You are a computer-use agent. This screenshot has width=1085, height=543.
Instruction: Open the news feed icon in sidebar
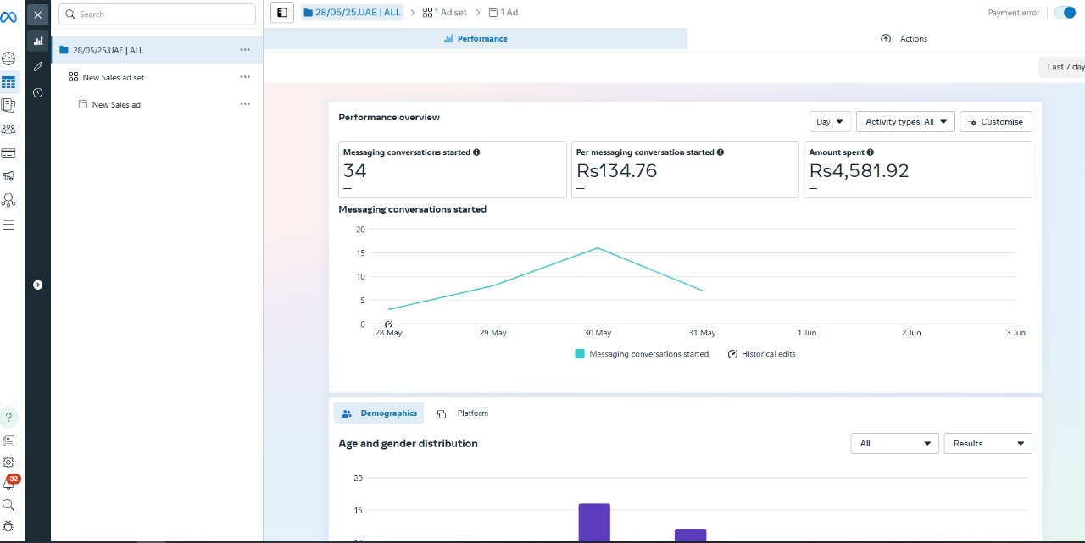(8, 441)
